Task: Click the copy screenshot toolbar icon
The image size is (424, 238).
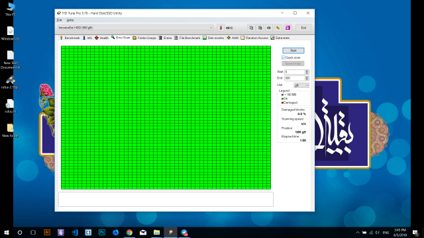Action: [260, 28]
